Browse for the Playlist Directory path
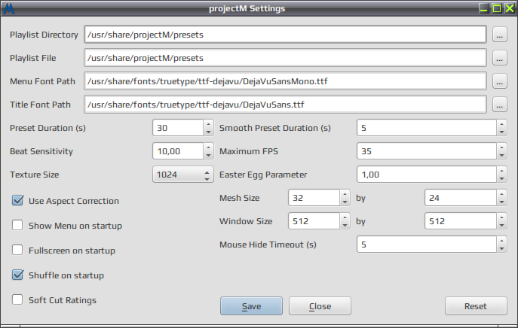Image resolution: width=518 pixels, height=328 pixels. tap(499, 35)
